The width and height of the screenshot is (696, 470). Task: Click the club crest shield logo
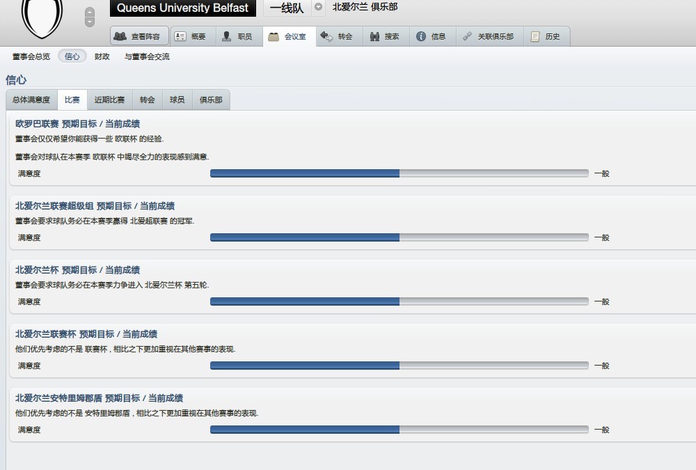tap(42, 17)
